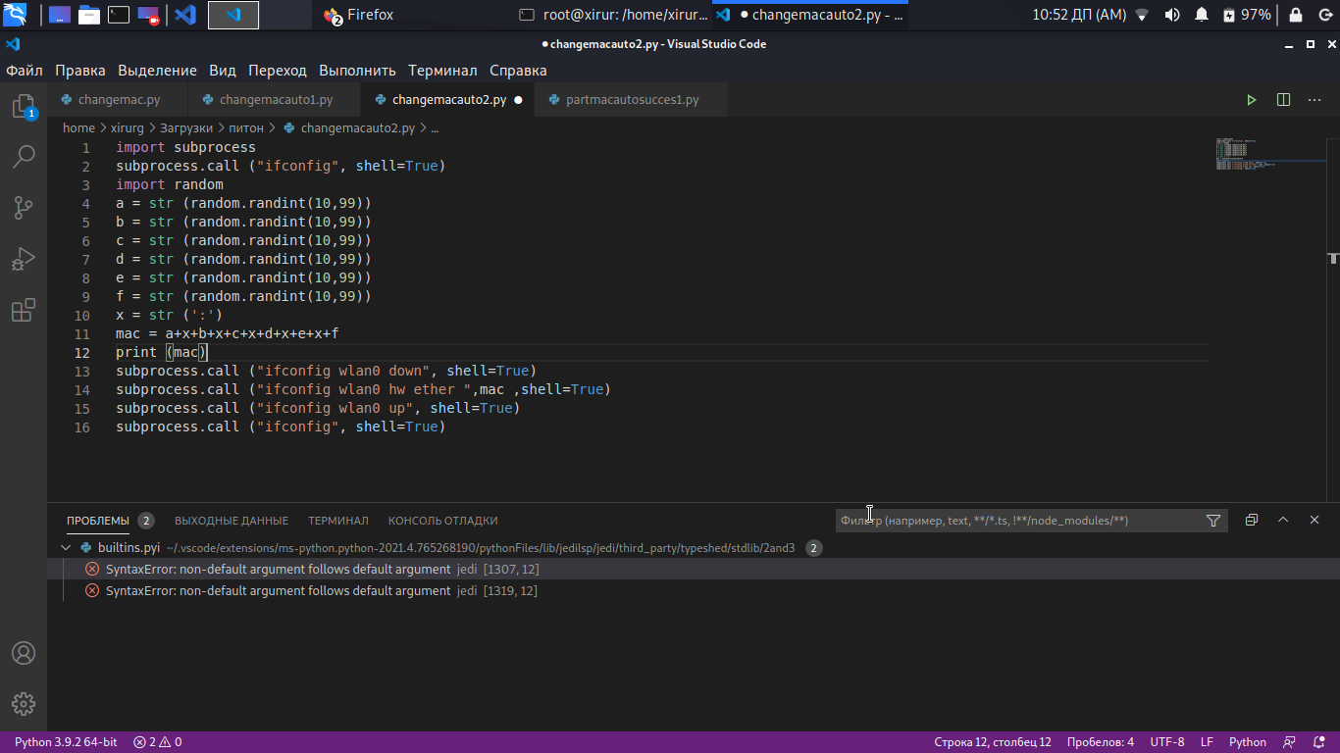Click the feedback icon in the status bar
1340x753 pixels.
1290,742
